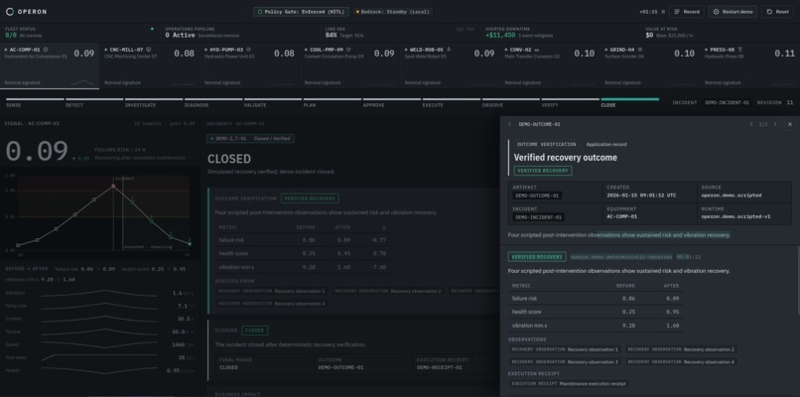
Task: Open the PLAN pipeline stage
Action: tap(333, 102)
